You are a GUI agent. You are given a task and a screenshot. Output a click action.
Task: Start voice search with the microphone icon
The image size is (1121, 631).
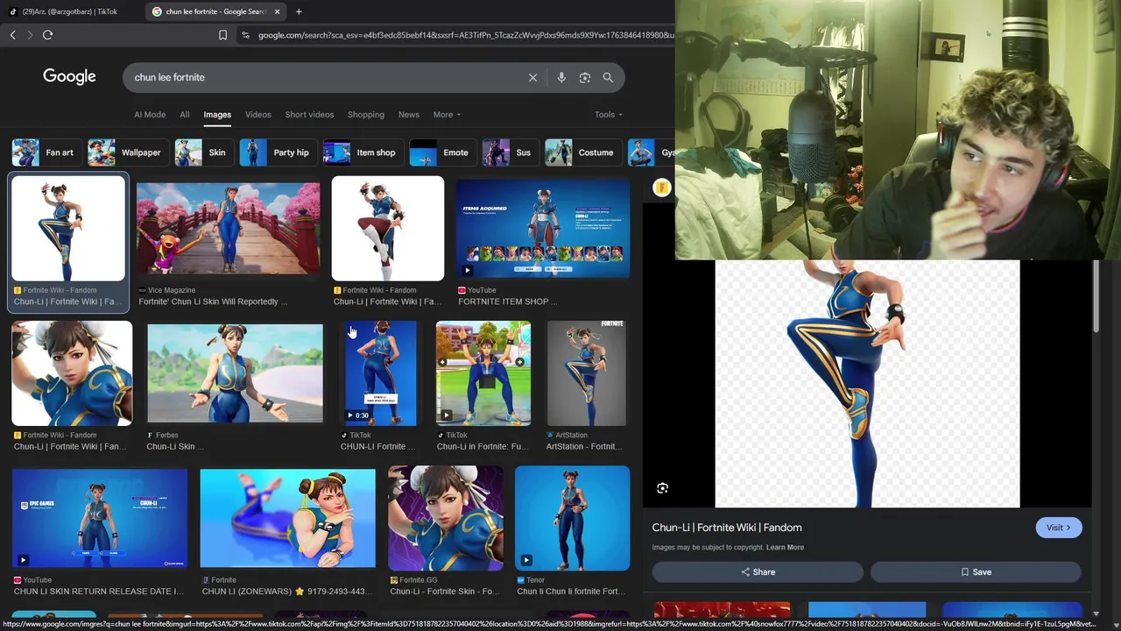point(561,77)
